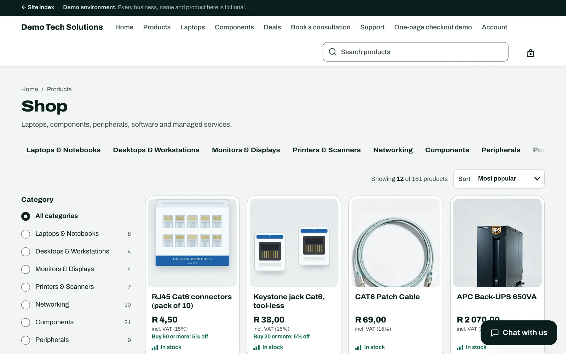Select the Networking category radio button
The width and height of the screenshot is (566, 354).
[25, 305]
